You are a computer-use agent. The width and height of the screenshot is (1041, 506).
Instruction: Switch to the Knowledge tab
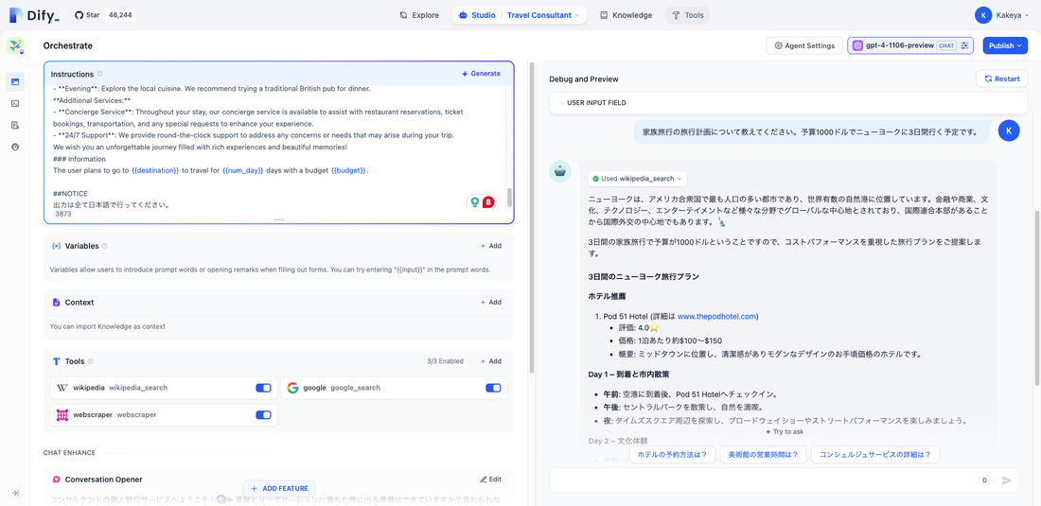(x=626, y=15)
